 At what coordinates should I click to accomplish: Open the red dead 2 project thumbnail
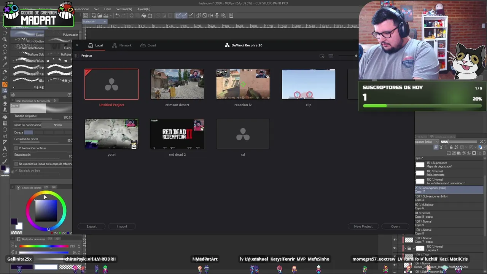click(177, 134)
